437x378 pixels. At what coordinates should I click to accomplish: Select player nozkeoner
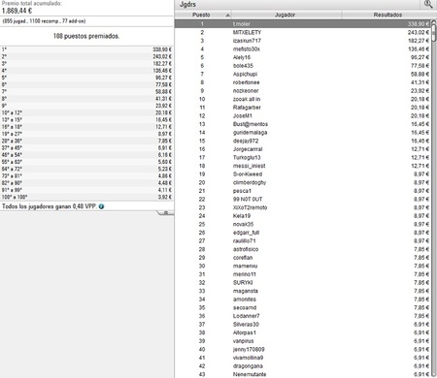point(246,91)
